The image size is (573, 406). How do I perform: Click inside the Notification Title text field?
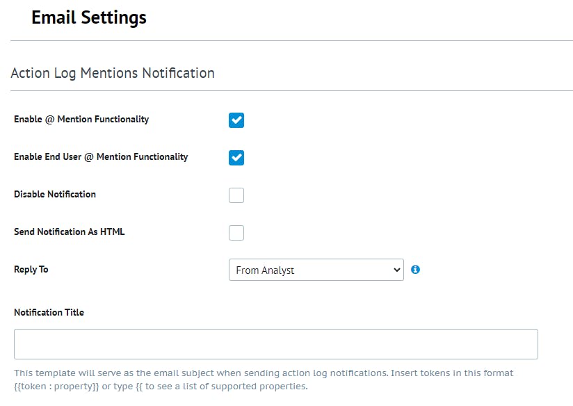[275, 344]
